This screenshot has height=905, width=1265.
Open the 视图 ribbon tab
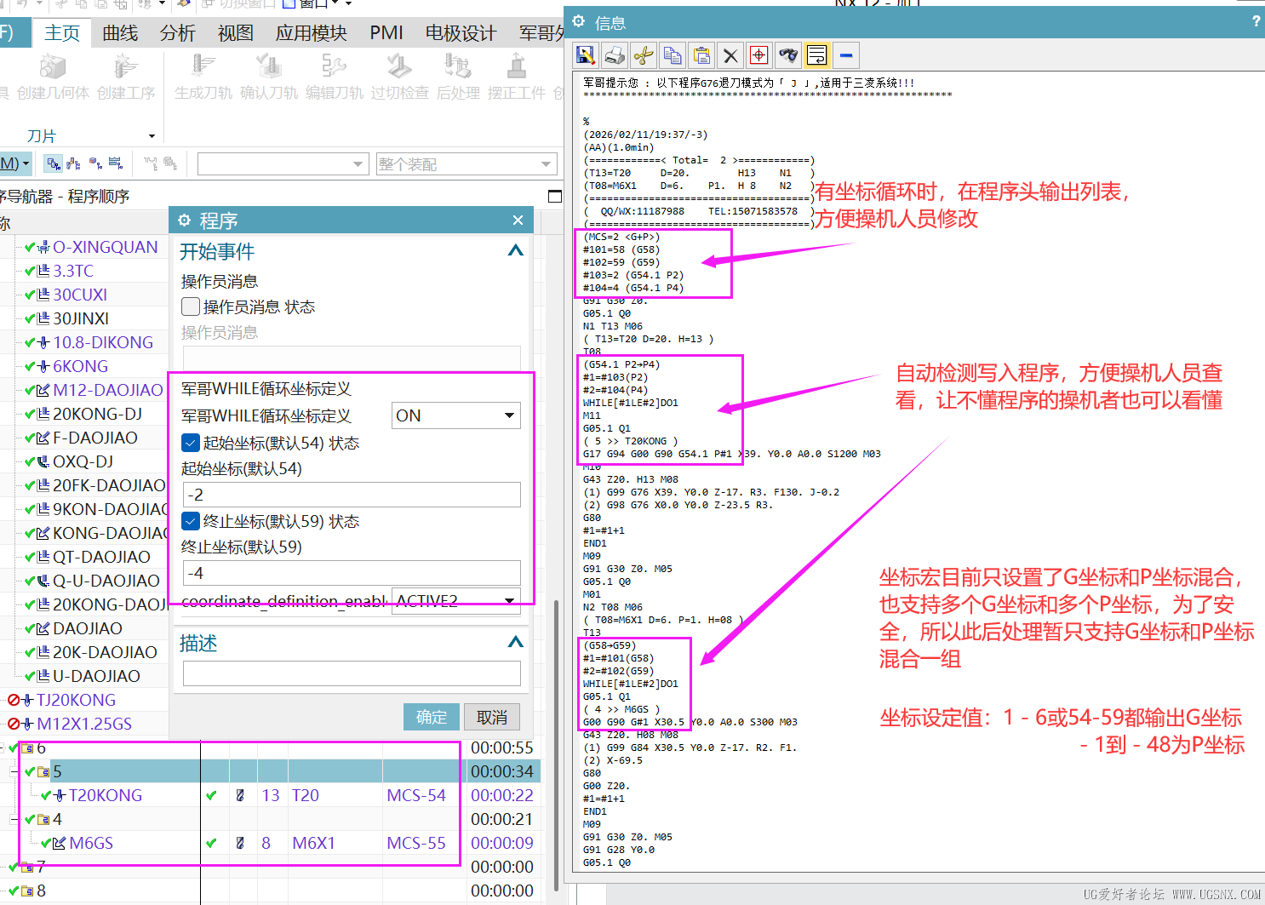tap(236, 33)
